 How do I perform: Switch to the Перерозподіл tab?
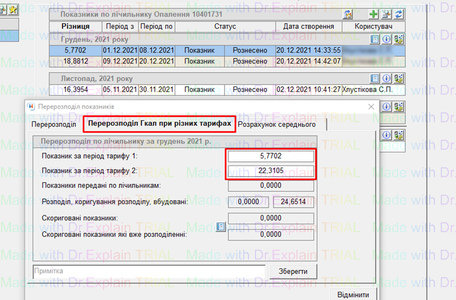pos(53,125)
